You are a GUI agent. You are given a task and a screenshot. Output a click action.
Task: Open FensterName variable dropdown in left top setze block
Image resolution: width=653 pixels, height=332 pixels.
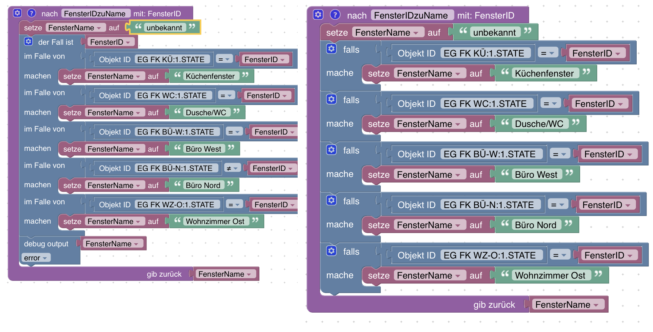(x=75, y=28)
